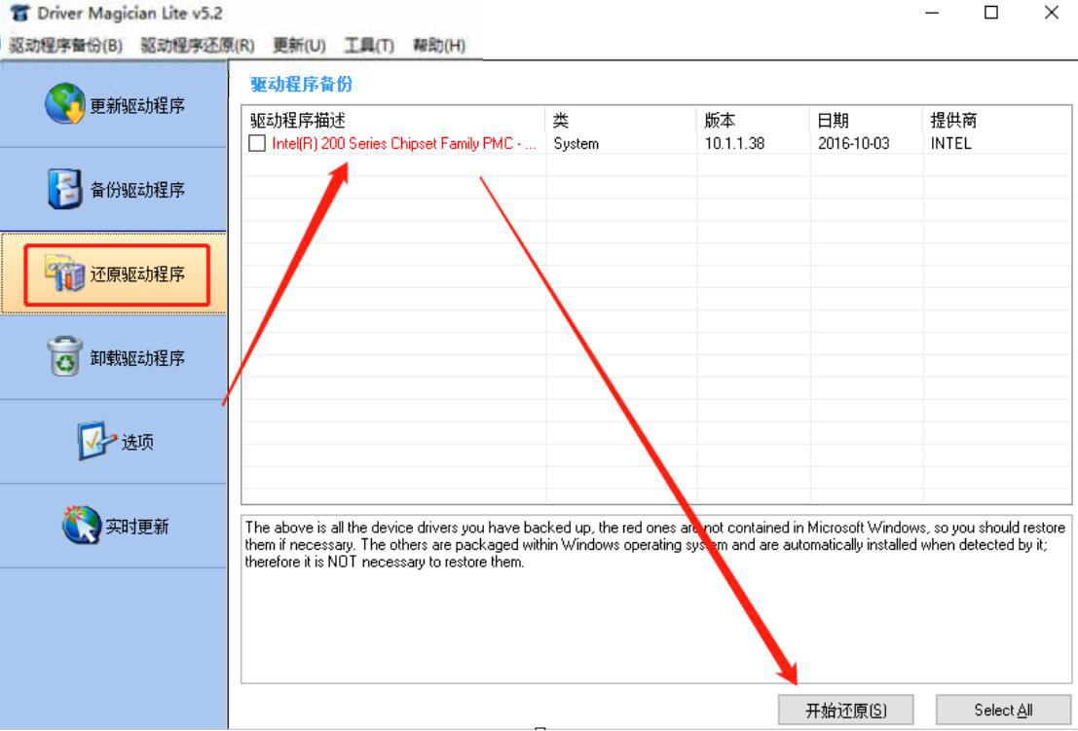Close the Driver Magician Lite window

pos(1051,13)
